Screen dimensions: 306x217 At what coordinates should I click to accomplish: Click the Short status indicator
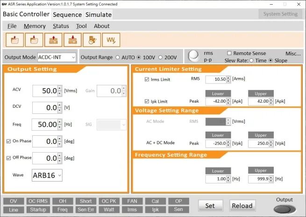click(x=85, y=201)
